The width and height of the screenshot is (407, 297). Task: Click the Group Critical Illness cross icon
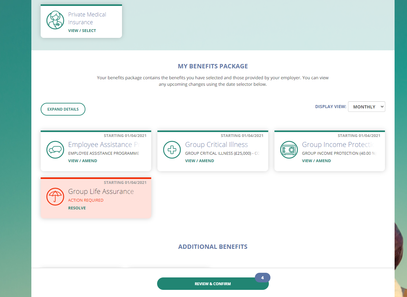click(x=172, y=150)
